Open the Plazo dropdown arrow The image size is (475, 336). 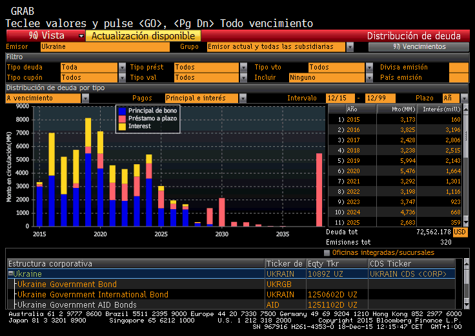point(464,98)
